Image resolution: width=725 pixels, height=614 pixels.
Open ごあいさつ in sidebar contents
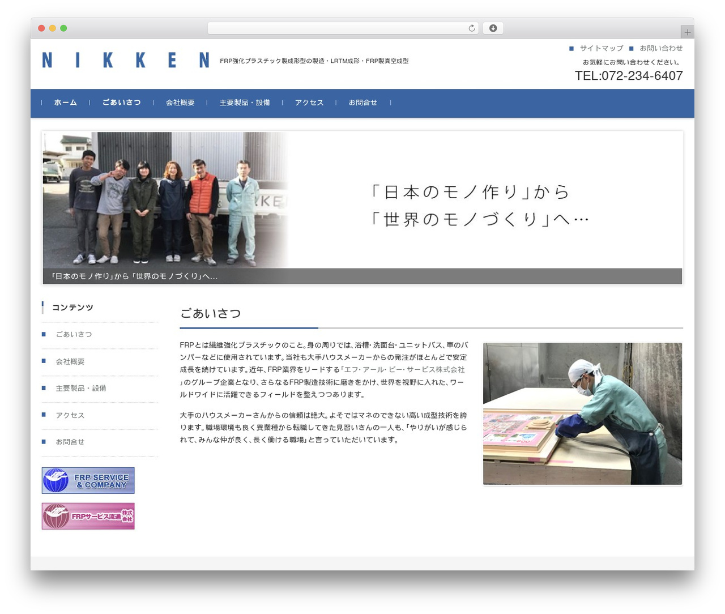pos(74,334)
